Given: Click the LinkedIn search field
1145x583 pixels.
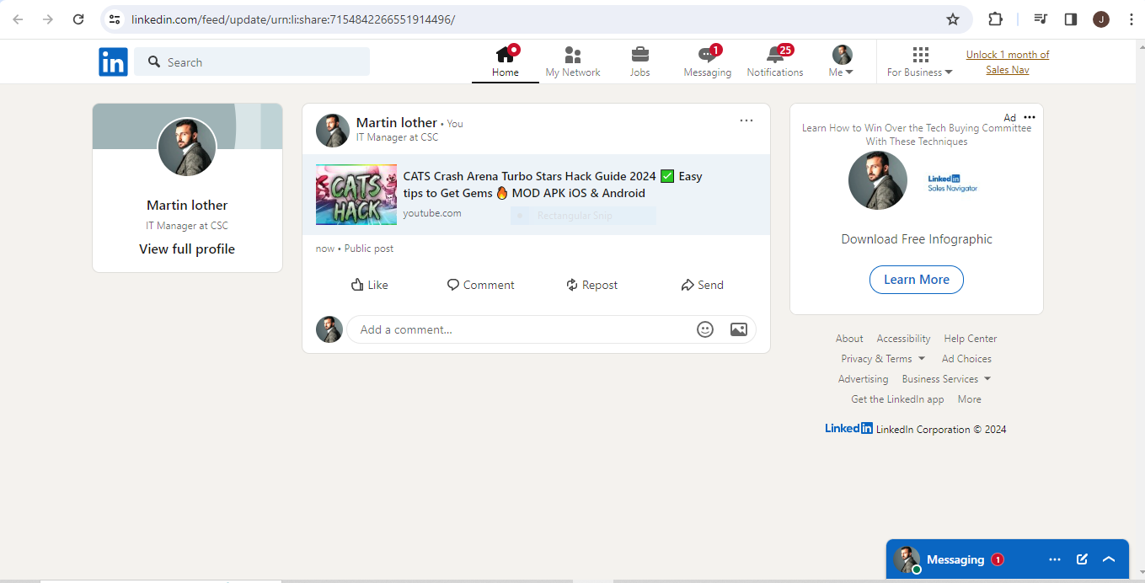Looking at the screenshot, I should (252, 62).
